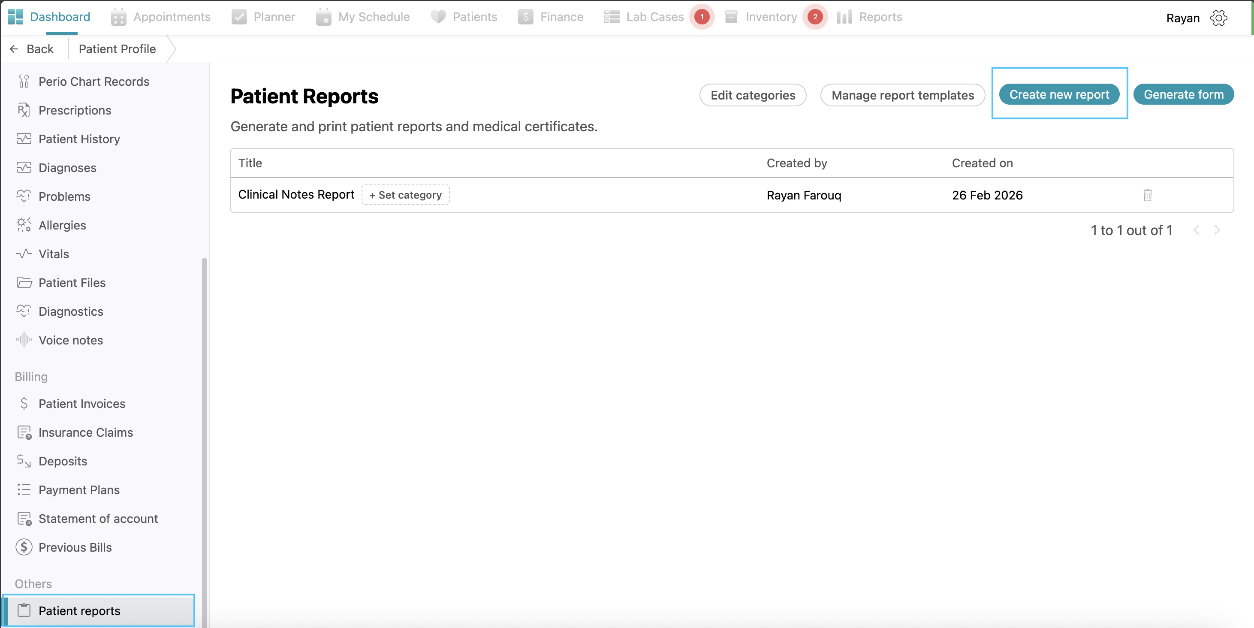Click the Voice notes waveform icon
The width and height of the screenshot is (1254, 628).
tap(23, 340)
